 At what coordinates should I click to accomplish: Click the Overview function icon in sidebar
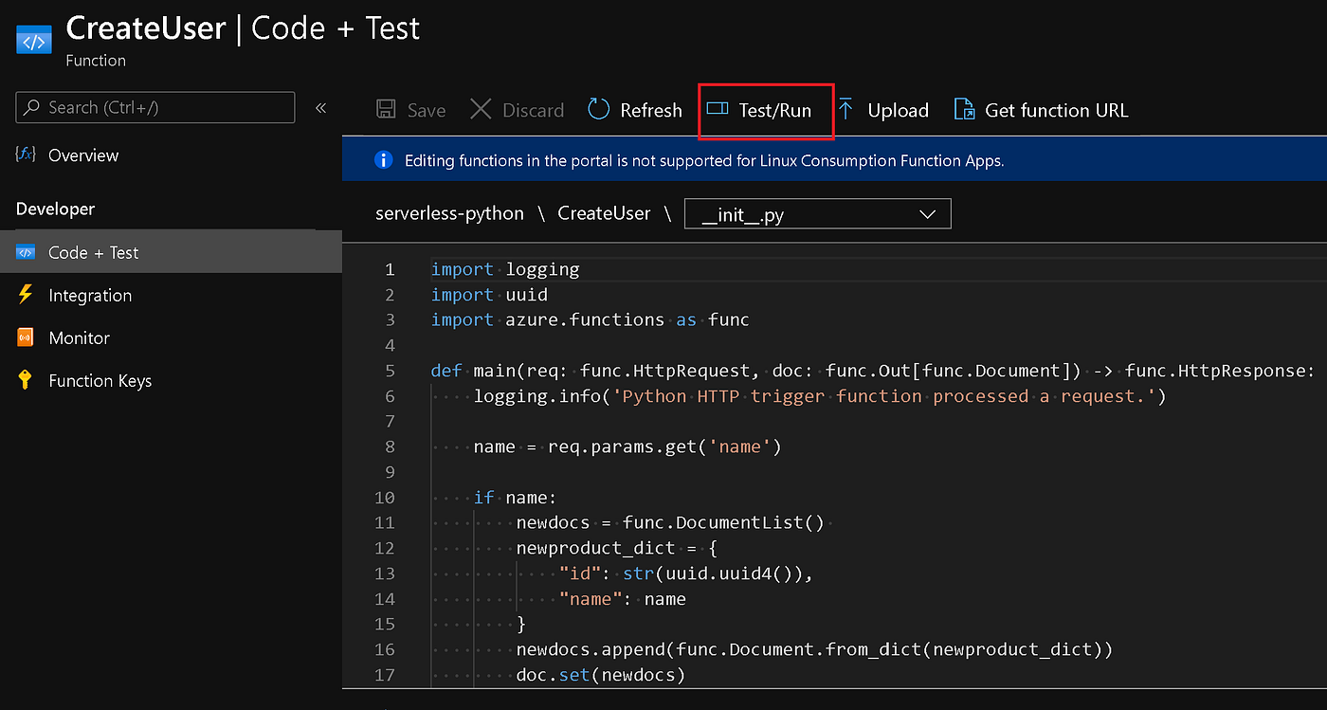tap(26, 155)
